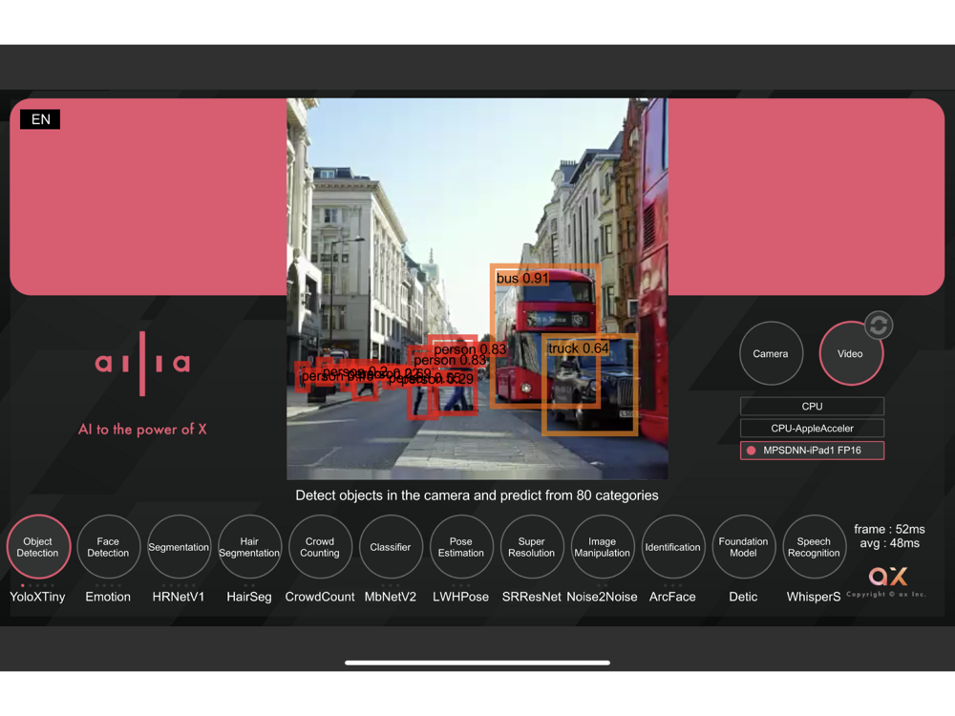
Task: Switch input source to Camera
Action: pos(771,353)
